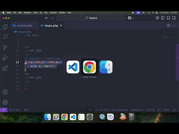The height and width of the screenshot is (134, 179).
Task: Change language mode from PHP
Action: (167, 110)
